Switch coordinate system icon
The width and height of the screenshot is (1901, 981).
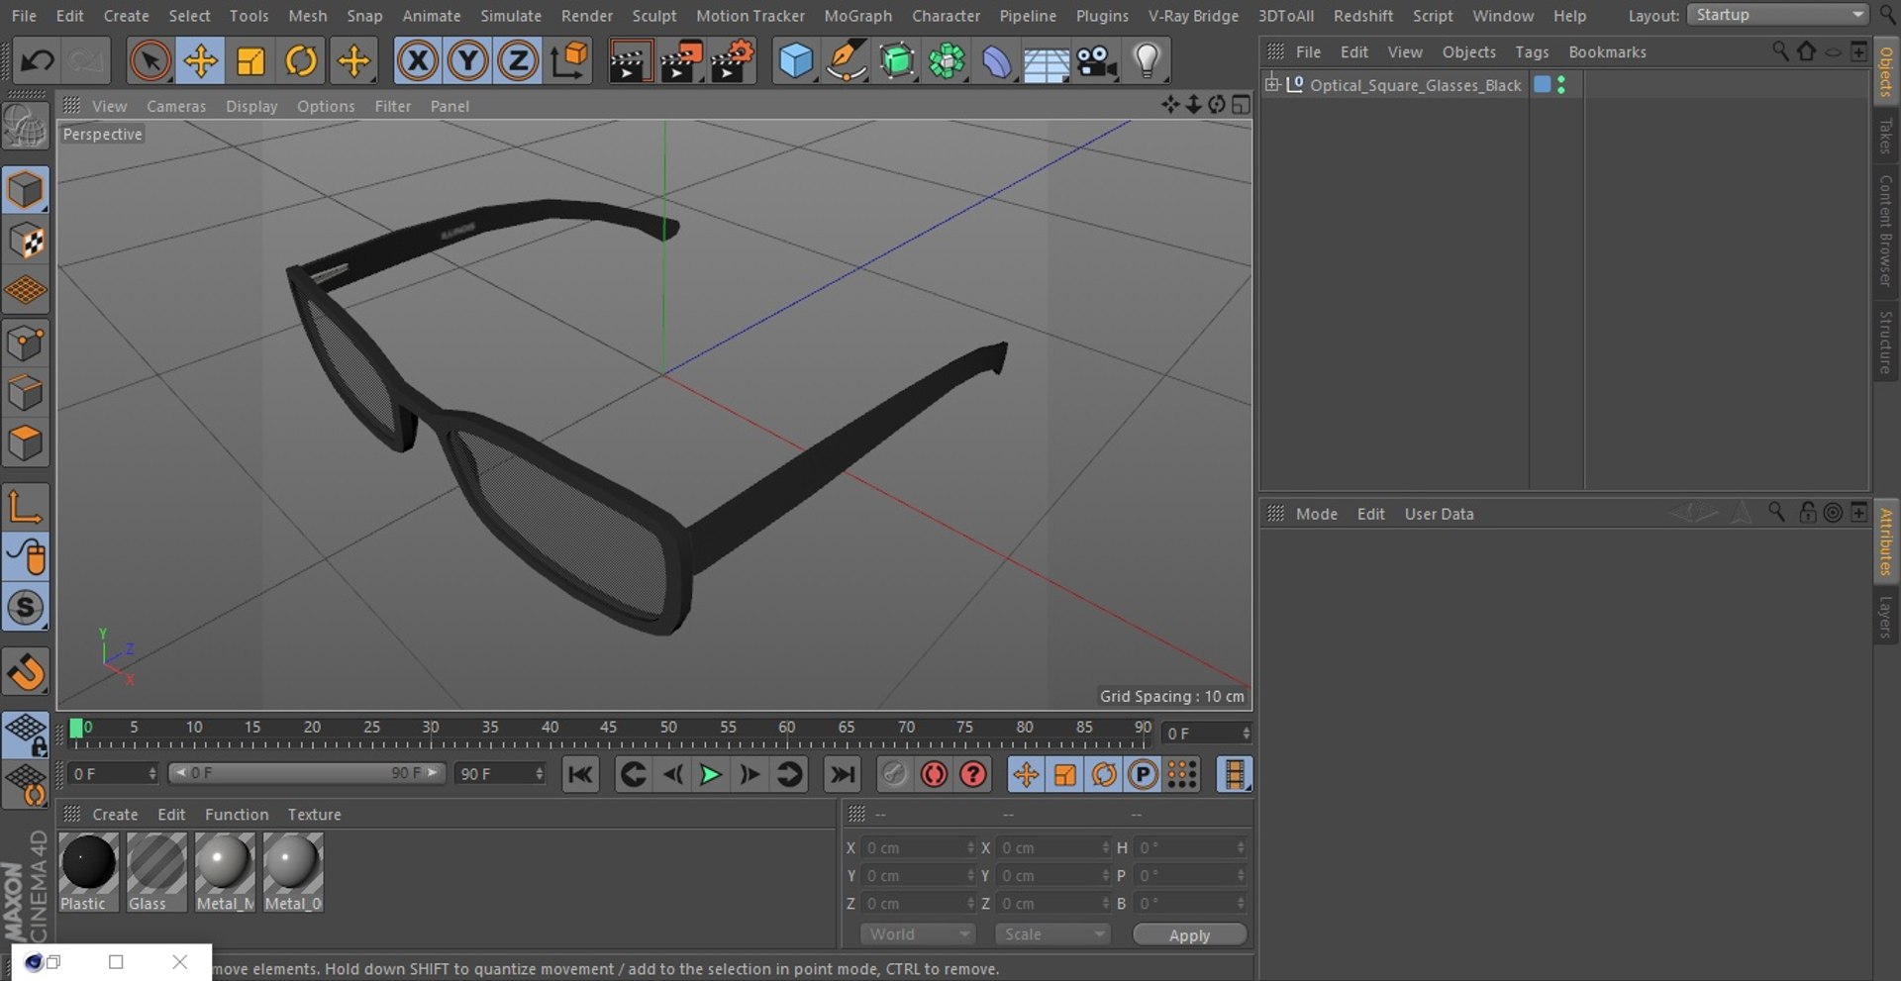point(569,61)
